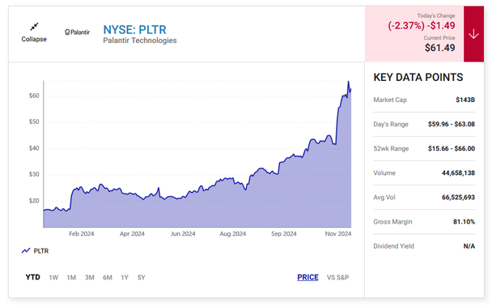Collapse the stock chart panel
The image size is (492, 307).
pos(34,32)
